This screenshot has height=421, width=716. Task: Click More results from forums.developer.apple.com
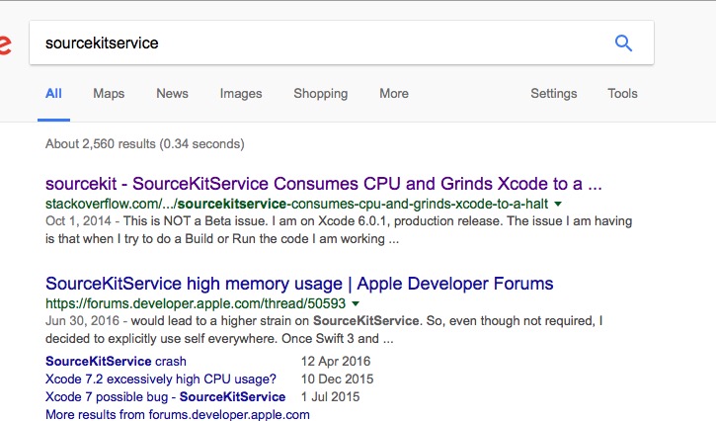point(178,414)
